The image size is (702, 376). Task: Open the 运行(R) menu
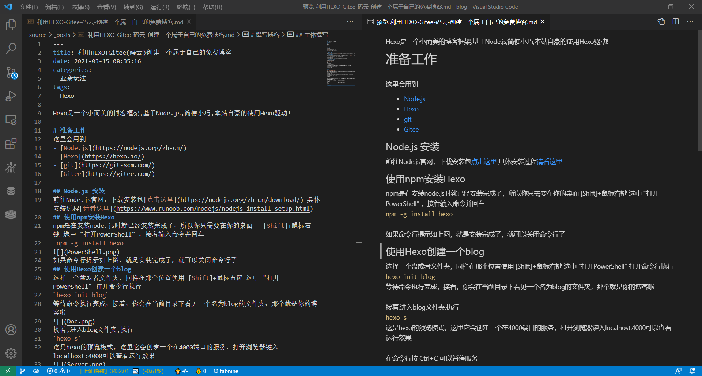point(159,7)
